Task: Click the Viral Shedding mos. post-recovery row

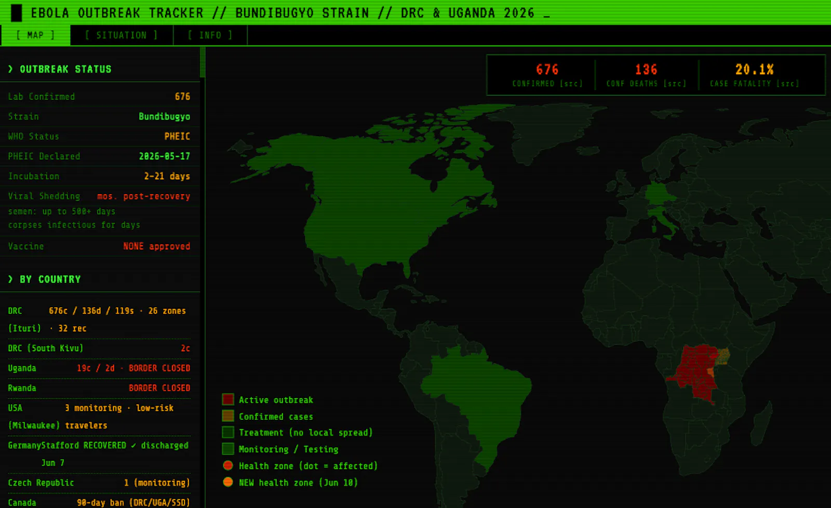Action: pyautogui.click(x=99, y=196)
